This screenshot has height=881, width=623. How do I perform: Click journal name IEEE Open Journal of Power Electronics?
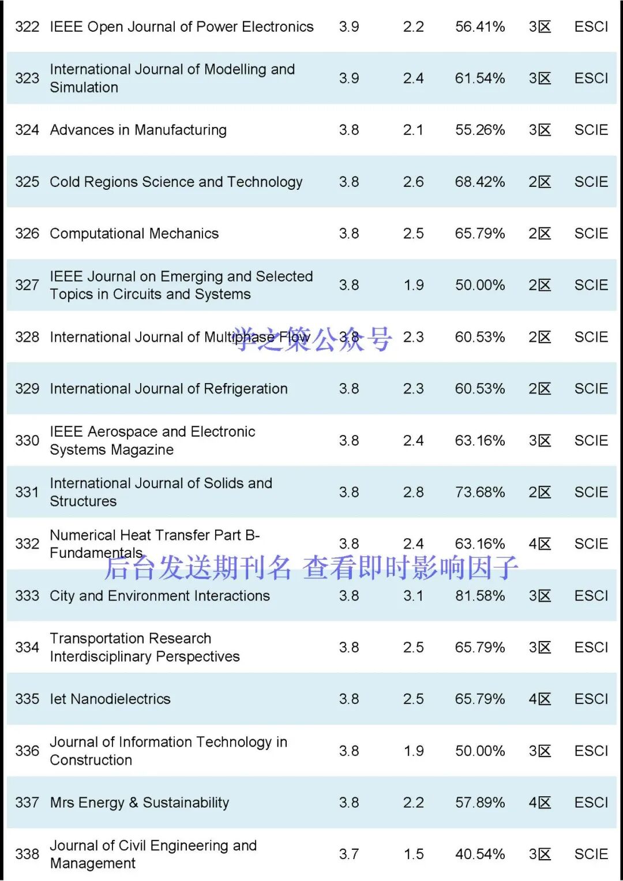tap(182, 27)
